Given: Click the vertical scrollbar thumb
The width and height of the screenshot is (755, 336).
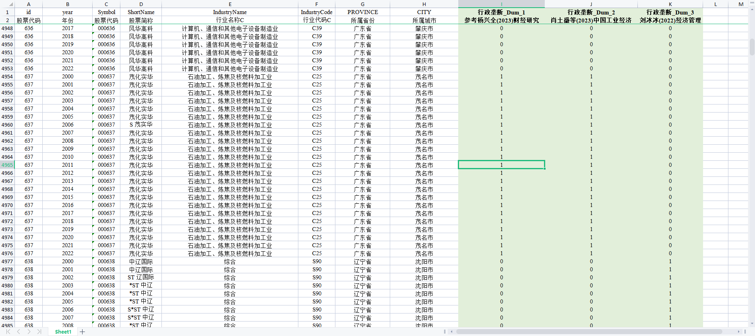Looking at the screenshot, I should [x=752, y=47].
